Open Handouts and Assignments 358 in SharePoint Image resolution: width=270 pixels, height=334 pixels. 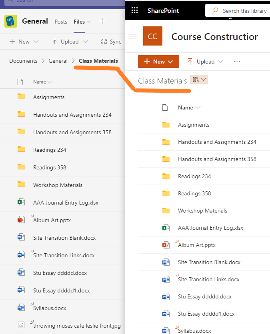217,159
